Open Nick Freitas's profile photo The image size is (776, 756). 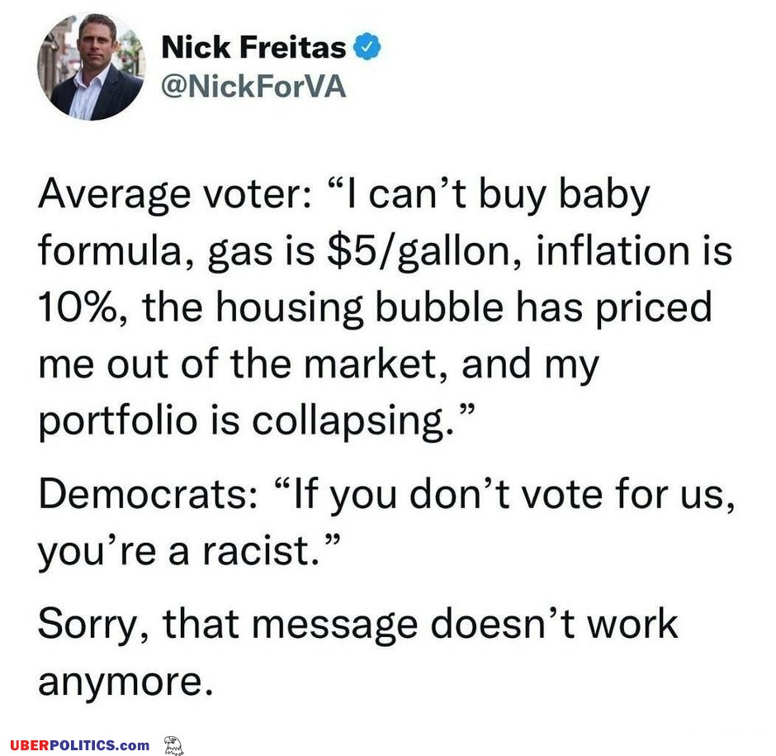(x=92, y=67)
